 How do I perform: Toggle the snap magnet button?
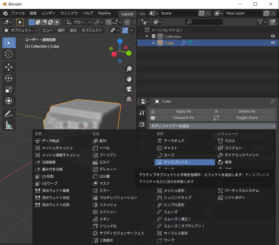[x=108, y=22]
